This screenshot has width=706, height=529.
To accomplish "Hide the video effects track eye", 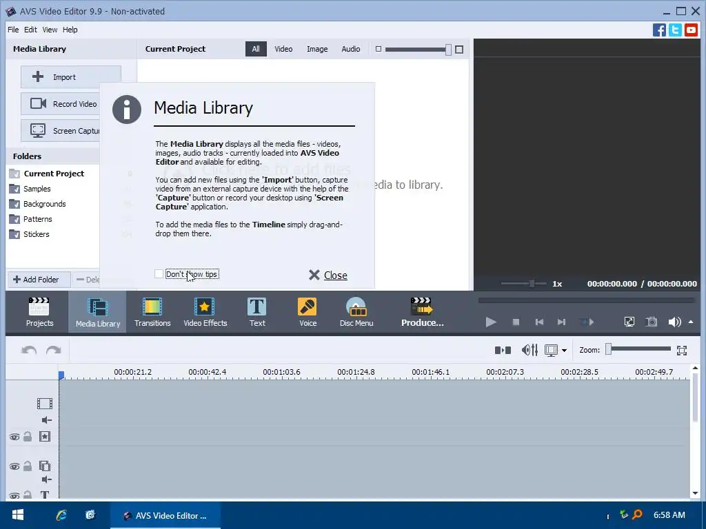I will click(x=14, y=437).
